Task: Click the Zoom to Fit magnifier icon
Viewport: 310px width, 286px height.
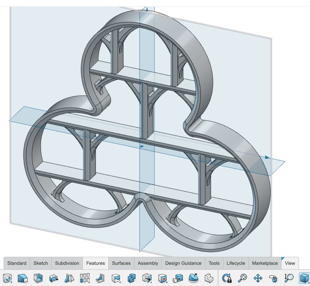Action: (242, 278)
